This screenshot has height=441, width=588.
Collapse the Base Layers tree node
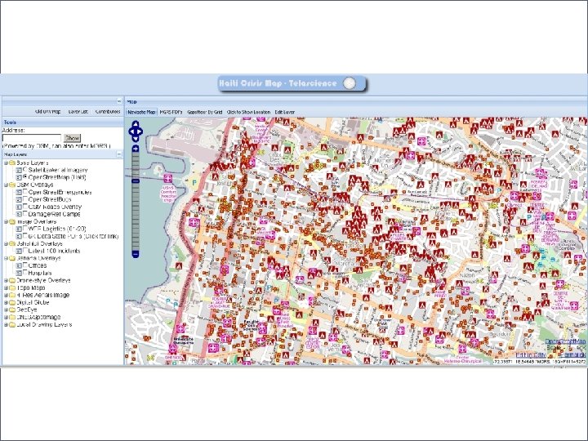(x=6, y=163)
